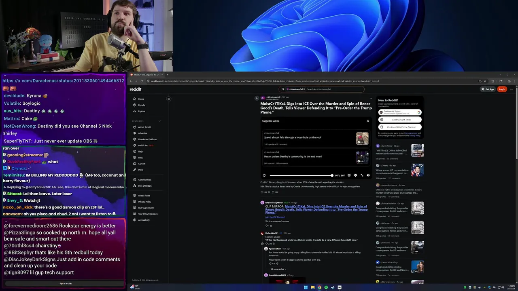Continue with Google as Steven
The height and width of the screenshot is (291, 518).
point(400,112)
